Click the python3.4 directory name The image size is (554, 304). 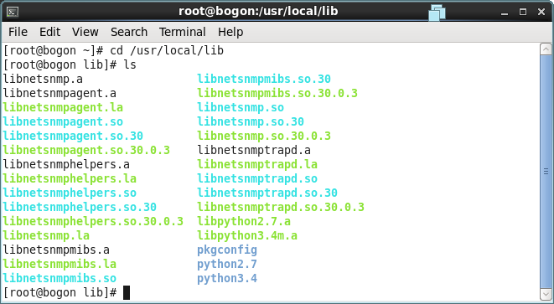(x=227, y=279)
